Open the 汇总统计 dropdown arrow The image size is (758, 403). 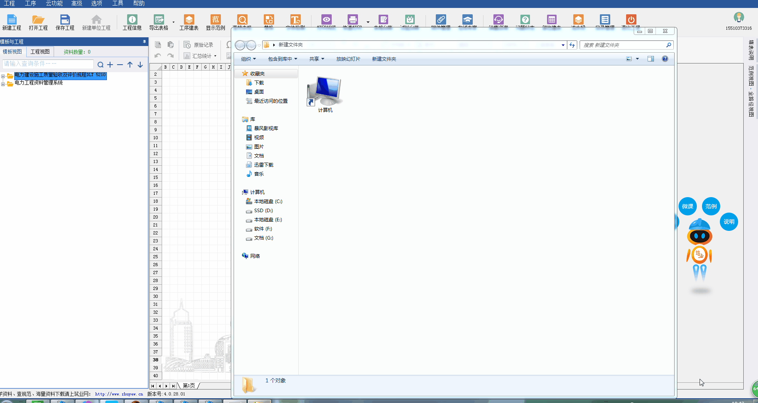(x=215, y=56)
